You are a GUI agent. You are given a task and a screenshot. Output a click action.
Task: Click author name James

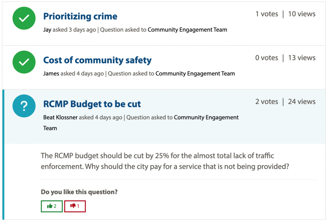click(51, 74)
